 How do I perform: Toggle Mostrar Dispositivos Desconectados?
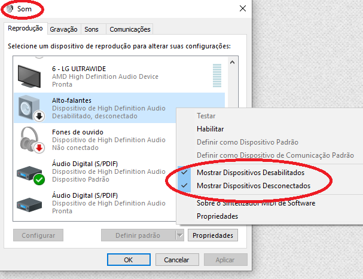254,186
